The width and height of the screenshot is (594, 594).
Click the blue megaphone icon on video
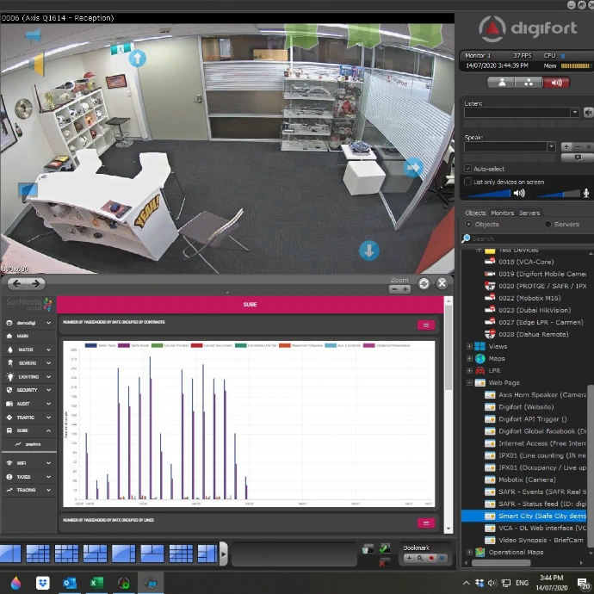pyautogui.click(x=33, y=35)
